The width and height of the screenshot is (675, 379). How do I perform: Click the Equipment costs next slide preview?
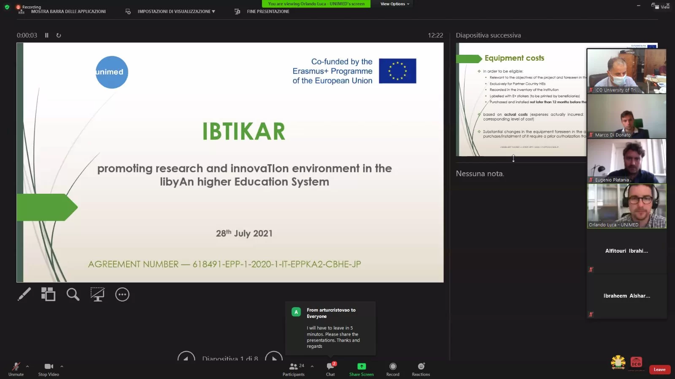tap(521, 100)
